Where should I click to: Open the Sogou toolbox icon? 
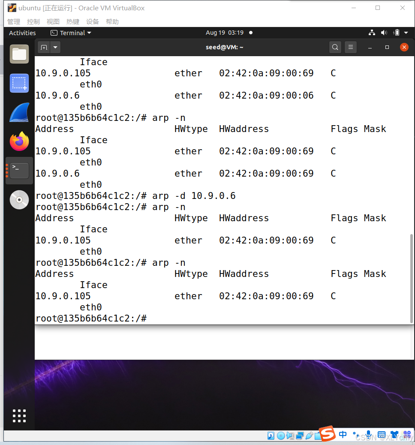(x=407, y=435)
